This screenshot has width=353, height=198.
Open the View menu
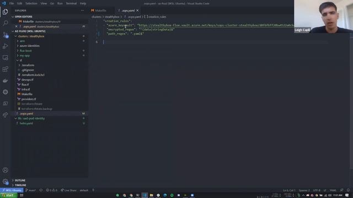click(x=44, y=3)
